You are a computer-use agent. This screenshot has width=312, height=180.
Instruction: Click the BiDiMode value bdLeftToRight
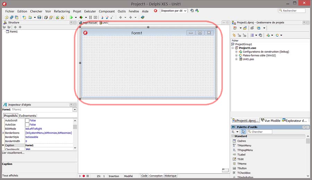(34, 129)
